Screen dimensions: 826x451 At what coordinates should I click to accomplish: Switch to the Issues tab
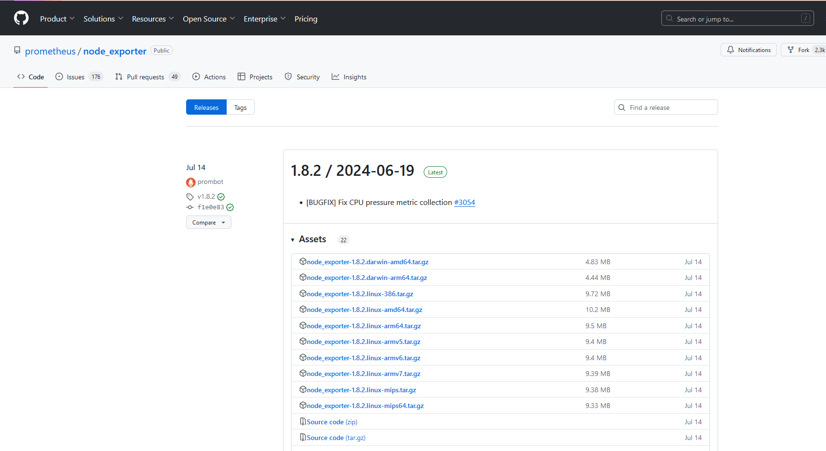[79, 77]
